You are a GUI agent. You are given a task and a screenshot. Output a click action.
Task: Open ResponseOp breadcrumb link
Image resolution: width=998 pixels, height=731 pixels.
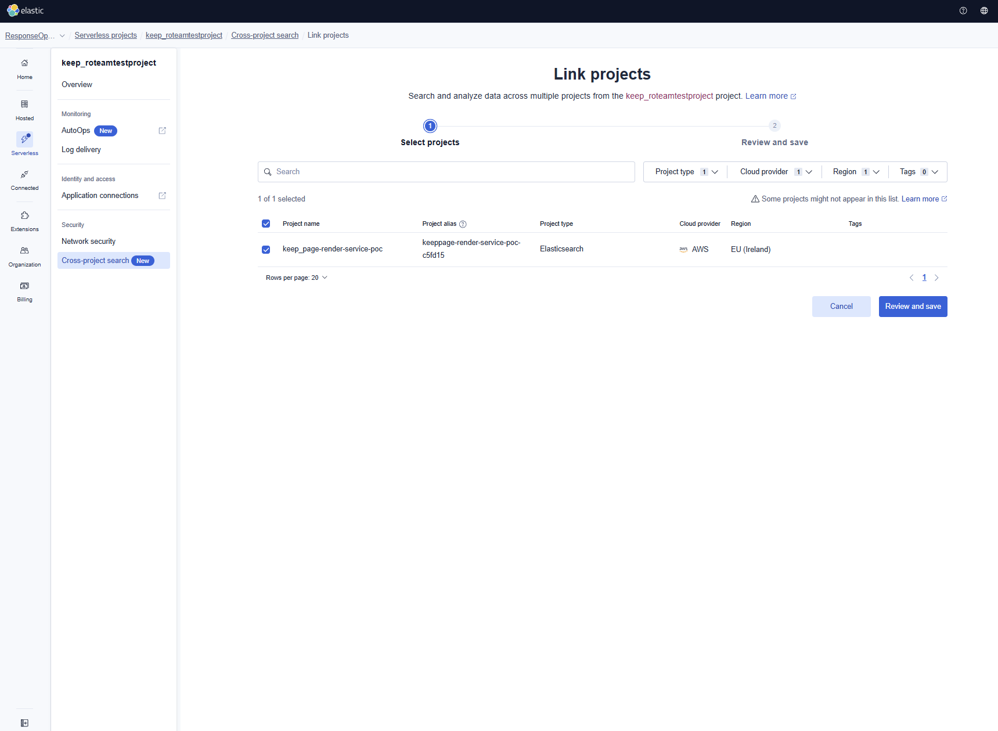tap(30, 35)
